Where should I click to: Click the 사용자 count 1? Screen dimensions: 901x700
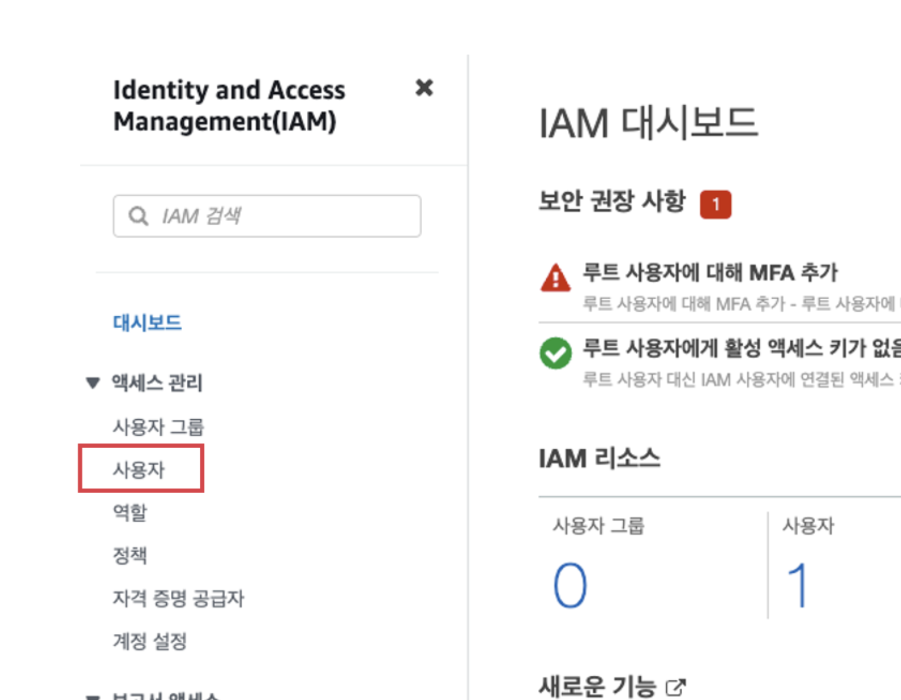click(798, 585)
